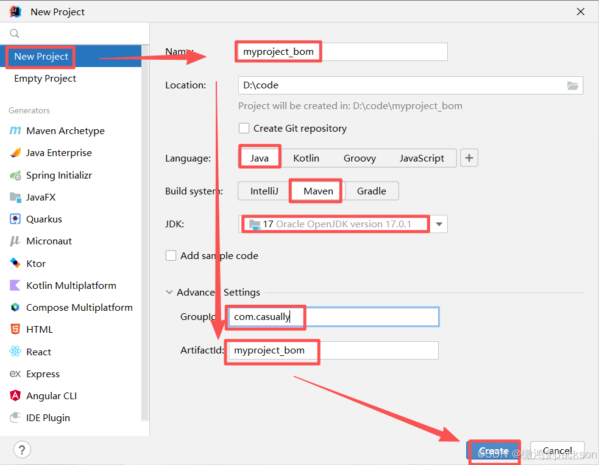
Task: Open help with question mark icon
Action: click(x=22, y=450)
